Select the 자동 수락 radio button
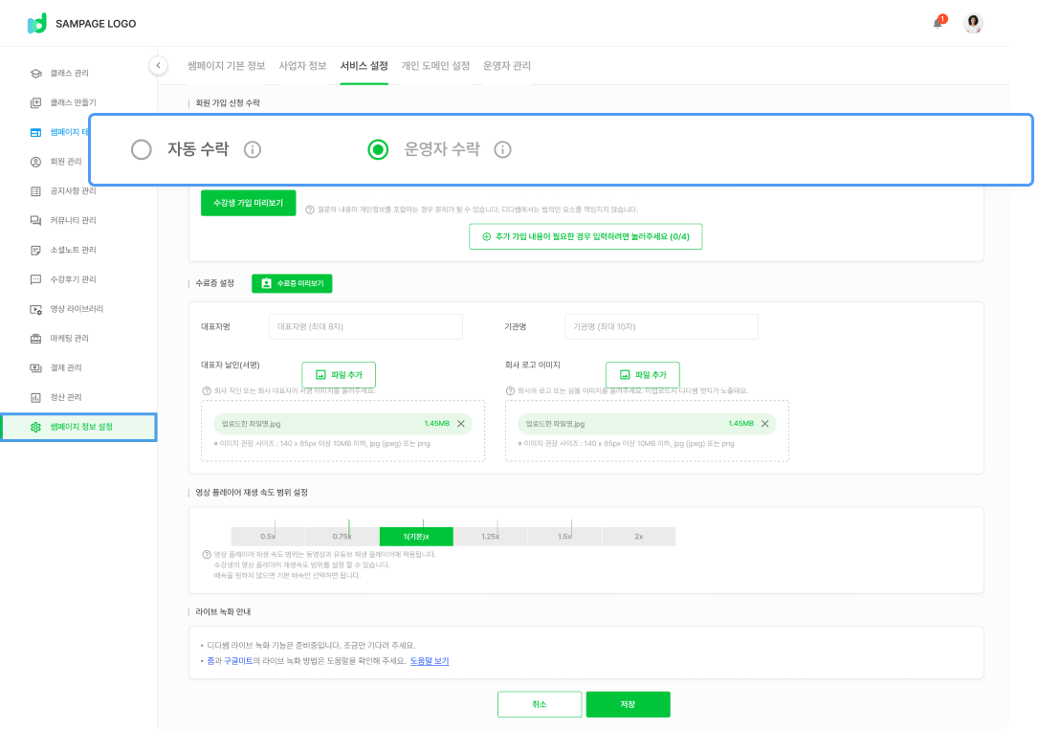 pyautogui.click(x=142, y=149)
